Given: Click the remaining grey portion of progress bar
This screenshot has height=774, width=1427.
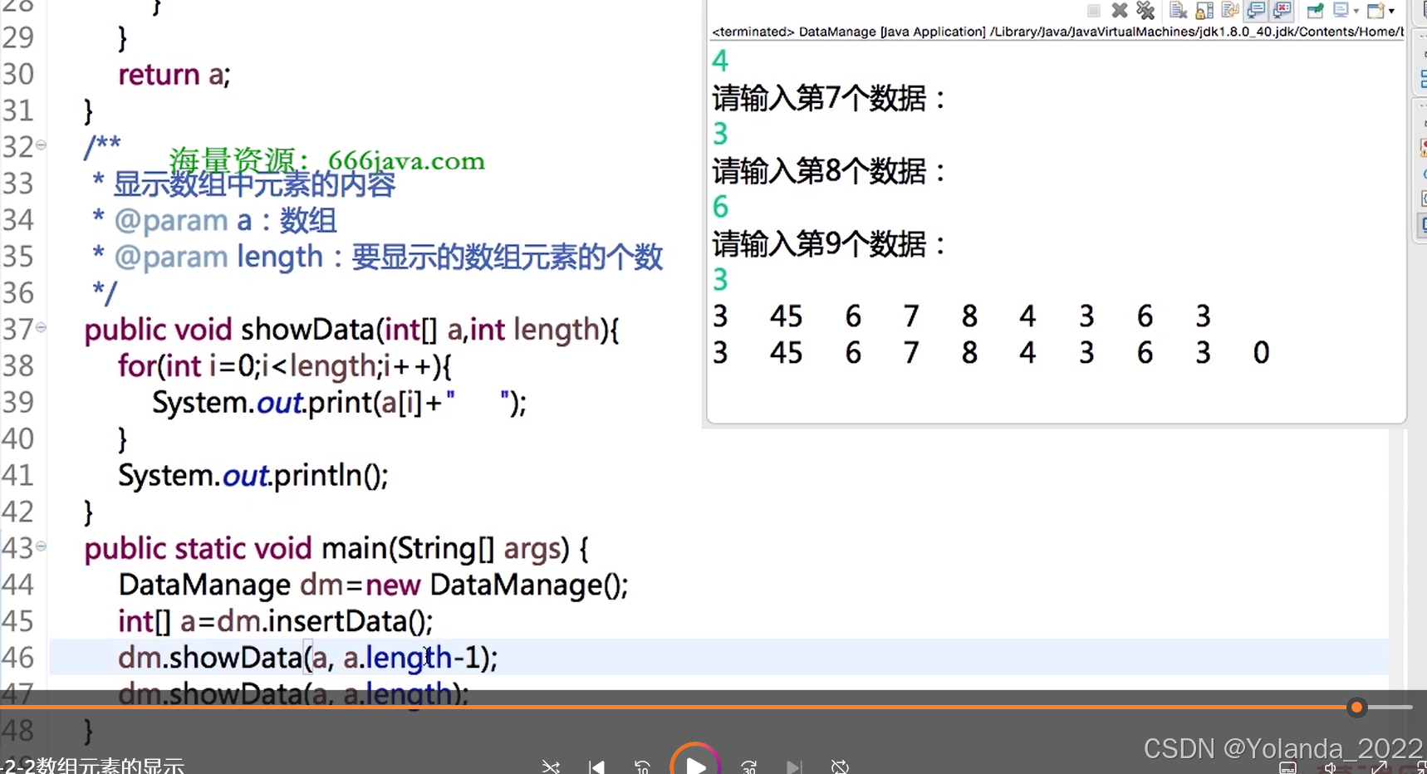Looking at the screenshot, I should point(1389,708).
